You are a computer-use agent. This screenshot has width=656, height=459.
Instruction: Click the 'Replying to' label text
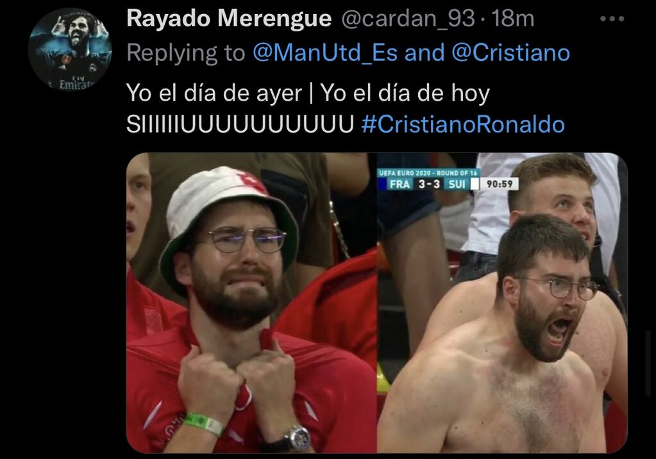click(186, 53)
